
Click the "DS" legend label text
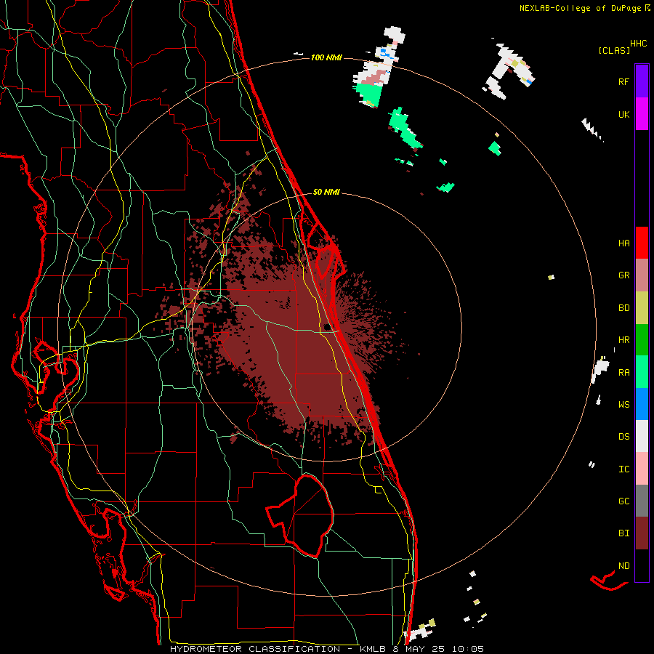623,437
